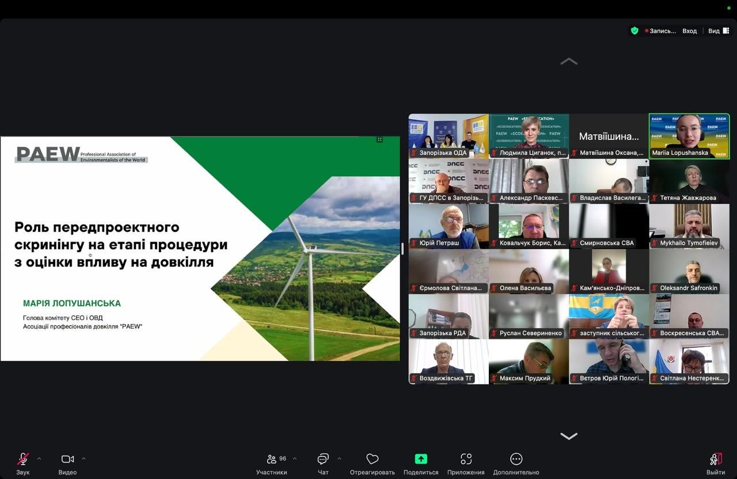
Task: Expand video options arrow next to Видео
Action: (x=83, y=459)
